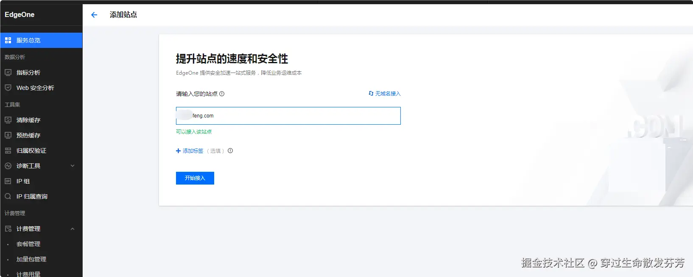The width and height of the screenshot is (693, 277).
Task: Click the 预热缓存 icon
Action: (x=8, y=135)
